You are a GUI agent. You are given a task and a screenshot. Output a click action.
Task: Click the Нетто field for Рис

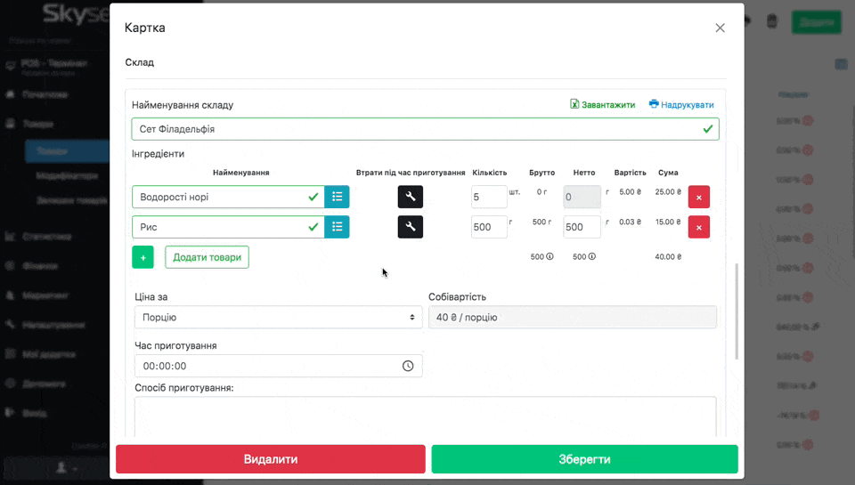[581, 227]
